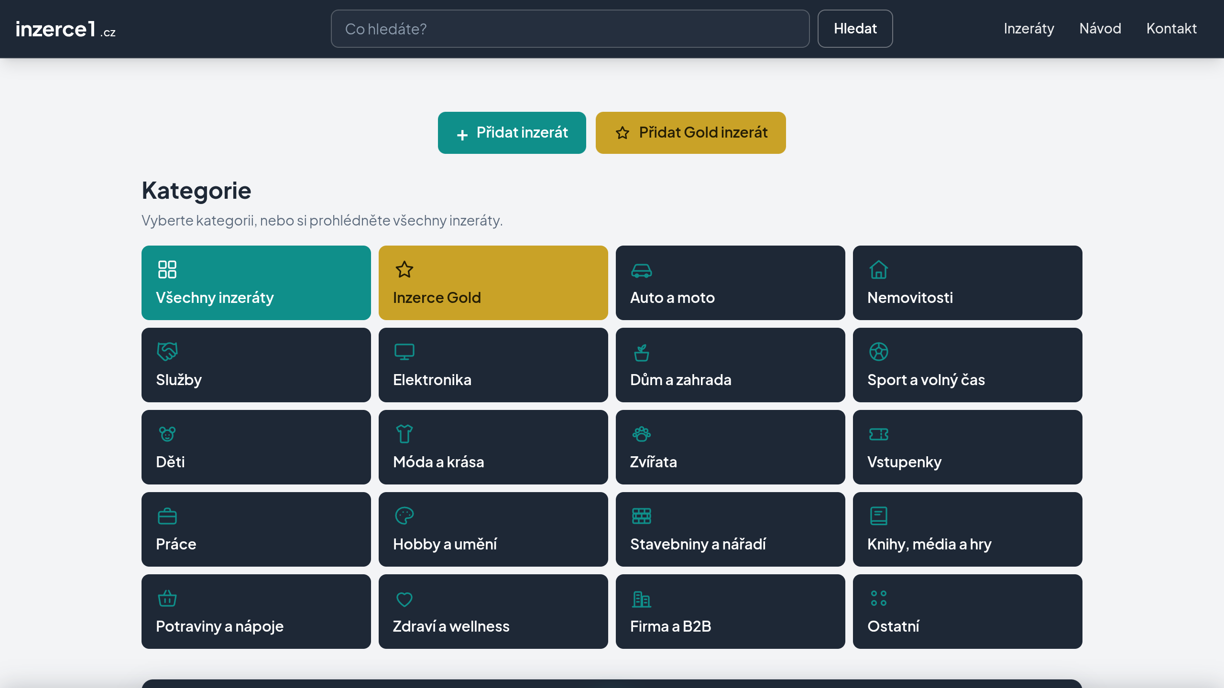
Task: Click the plant pot icon for Dům a zahrada
Action: point(642,353)
